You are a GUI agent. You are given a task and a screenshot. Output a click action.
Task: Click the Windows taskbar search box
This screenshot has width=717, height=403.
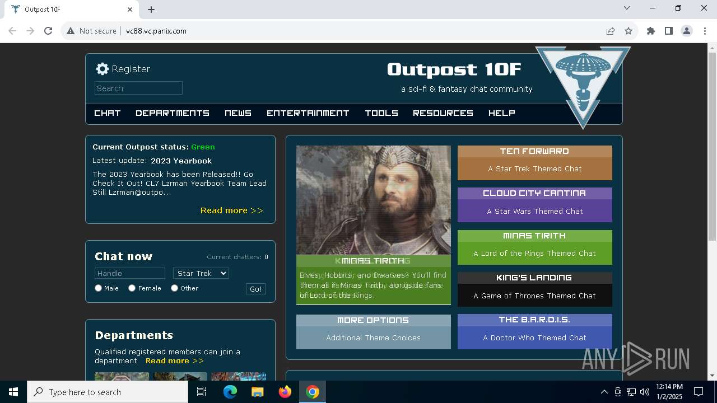[108, 392]
